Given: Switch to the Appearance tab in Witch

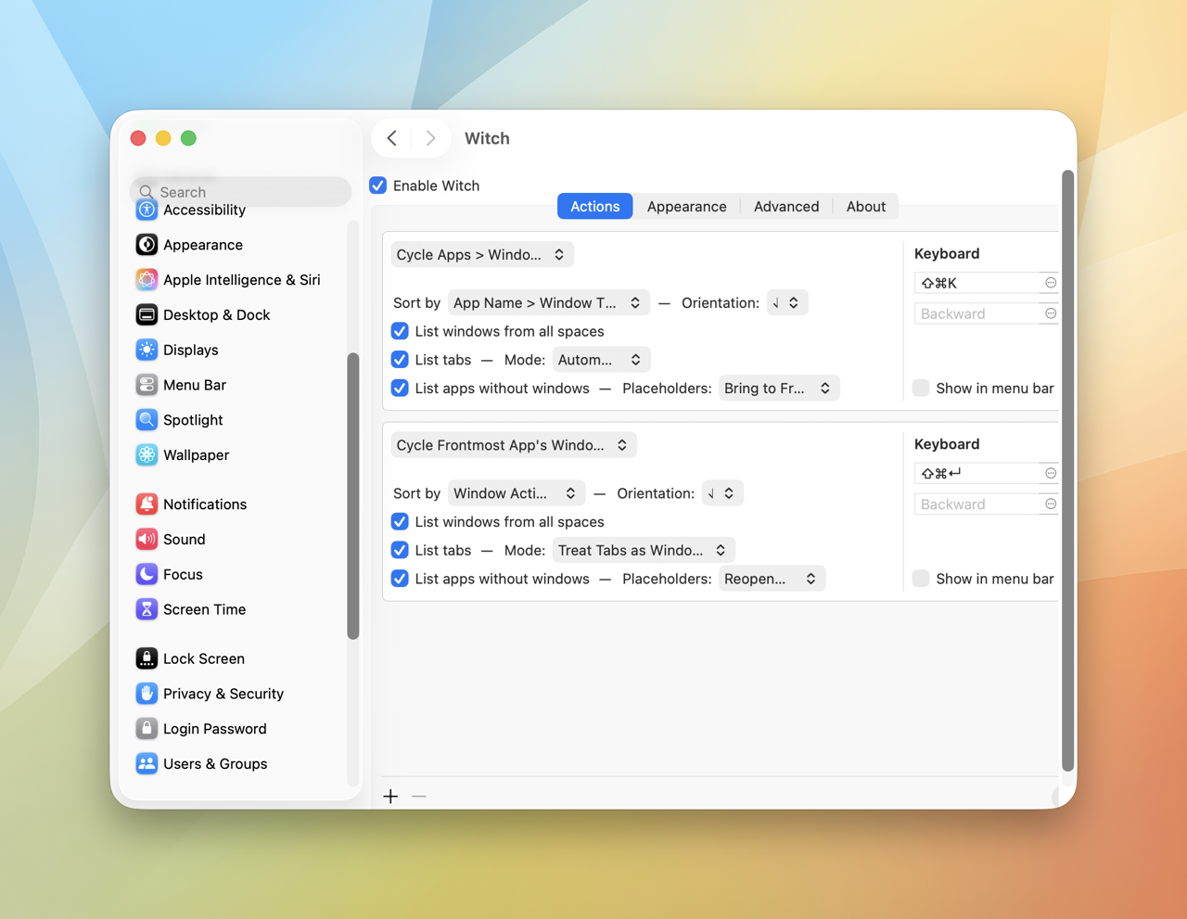Looking at the screenshot, I should [687, 207].
